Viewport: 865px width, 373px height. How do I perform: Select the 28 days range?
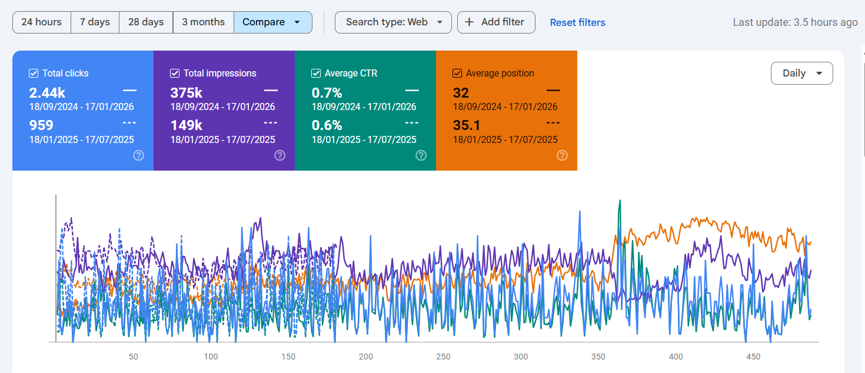click(145, 21)
